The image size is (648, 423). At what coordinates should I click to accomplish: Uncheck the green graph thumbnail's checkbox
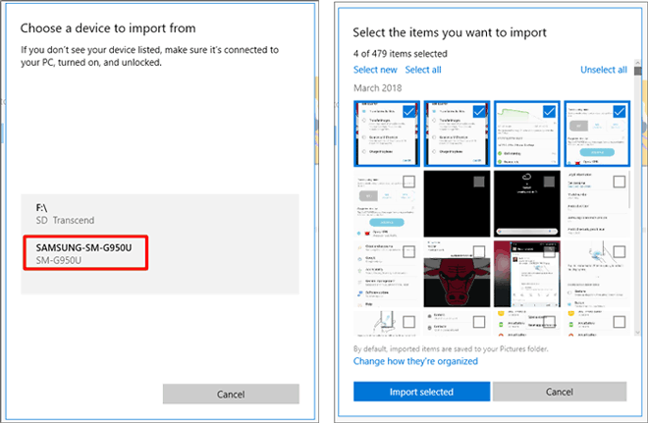(x=549, y=111)
